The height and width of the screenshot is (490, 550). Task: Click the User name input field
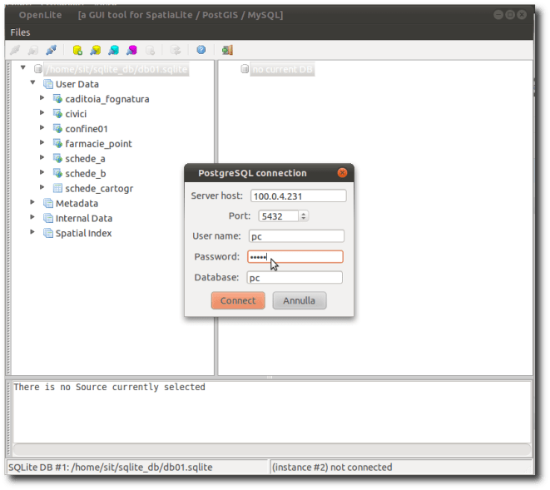click(296, 236)
